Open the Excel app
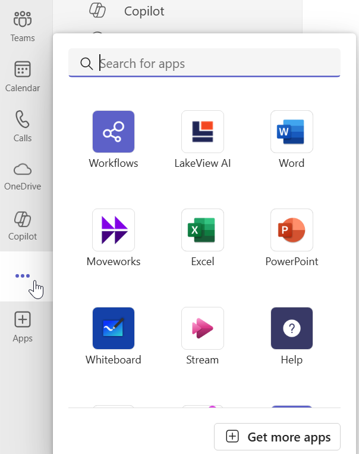Screen dimensions: 359x454 pos(203,238)
